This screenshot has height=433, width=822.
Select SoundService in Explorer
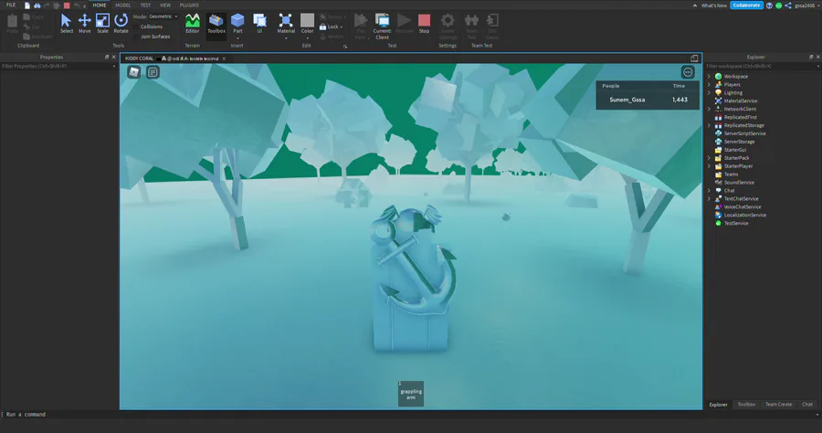coord(739,183)
